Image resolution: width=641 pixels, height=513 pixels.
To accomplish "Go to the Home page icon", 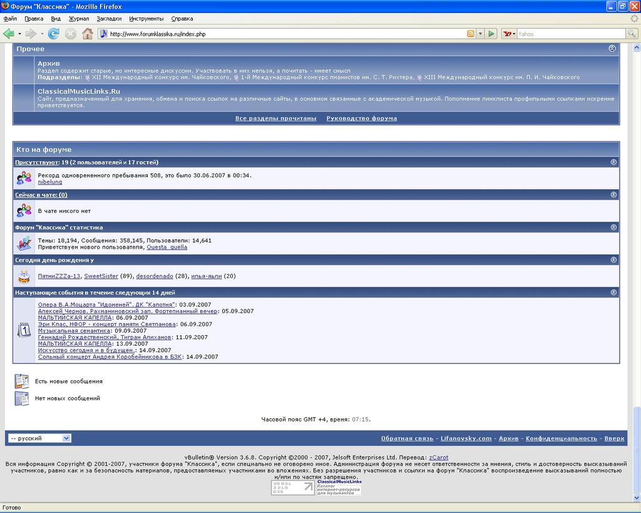I will point(88,34).
